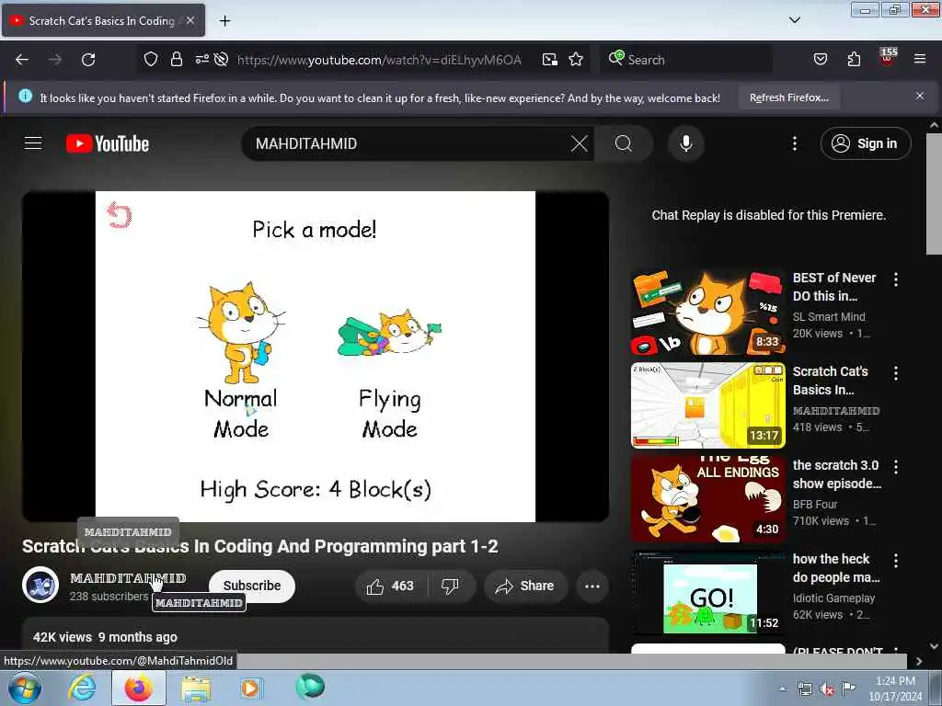The height and width of the screenshot is (706, 942).
Task: Open the Firefox application hamburger menu
Action: (920, 59)
